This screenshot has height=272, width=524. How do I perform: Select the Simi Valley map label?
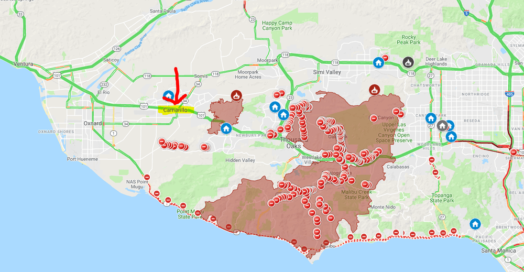click(327, 72)
